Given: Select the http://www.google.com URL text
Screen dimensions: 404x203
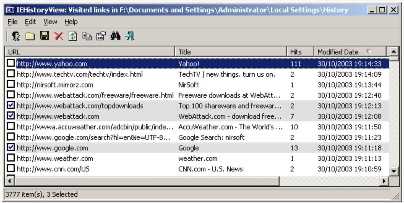Looking at the screenshot, I should pyautogui.click(x=53, y=148).
